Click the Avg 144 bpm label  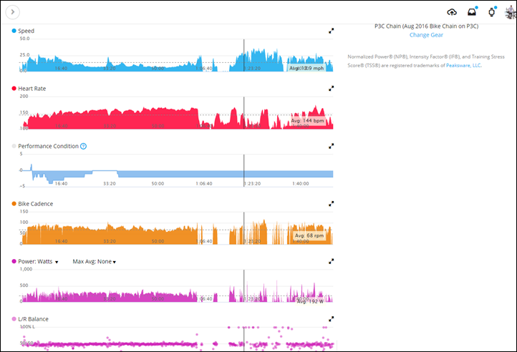pyautogui.click(x=307, y=121)
